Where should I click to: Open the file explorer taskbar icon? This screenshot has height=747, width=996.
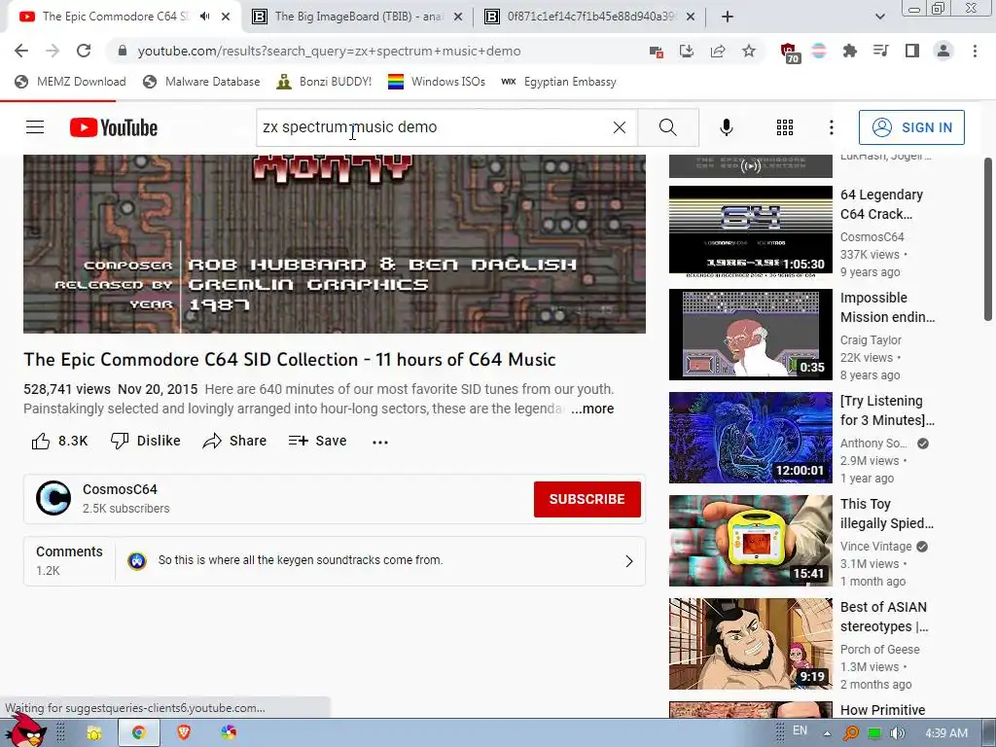[94, 733]
